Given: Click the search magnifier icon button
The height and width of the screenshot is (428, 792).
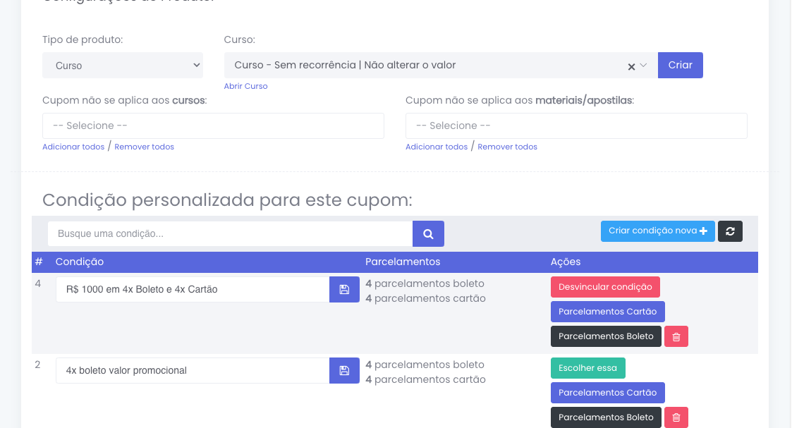Looking at the screenshot, I should coord(428,234).
